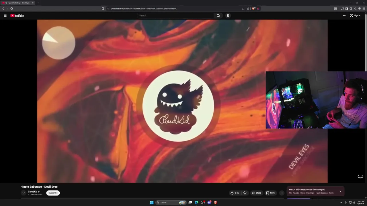Share page from address bar icon
367x206 pixels.
(x=248, y=9)
